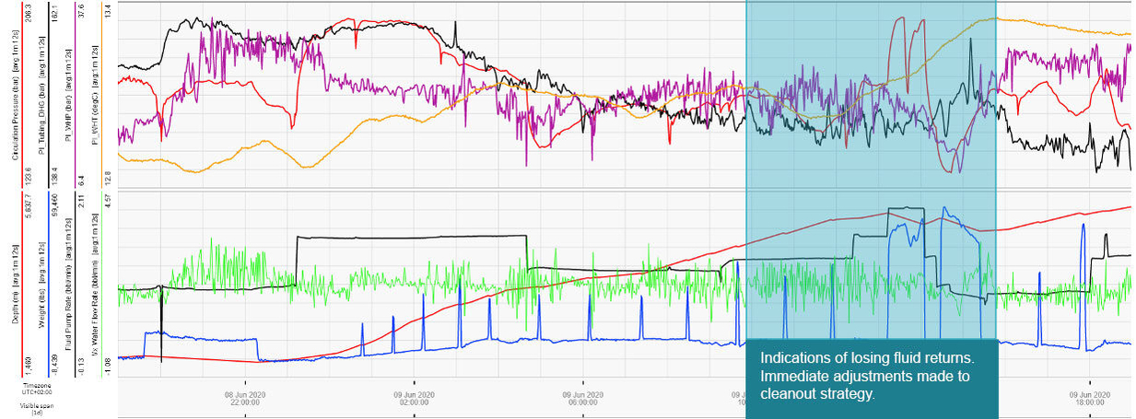This screenshot has width=1136, height=419.
Task: Click the losing fluid returns annotation box
Action: pyautogui.click(x=870, y=376)
